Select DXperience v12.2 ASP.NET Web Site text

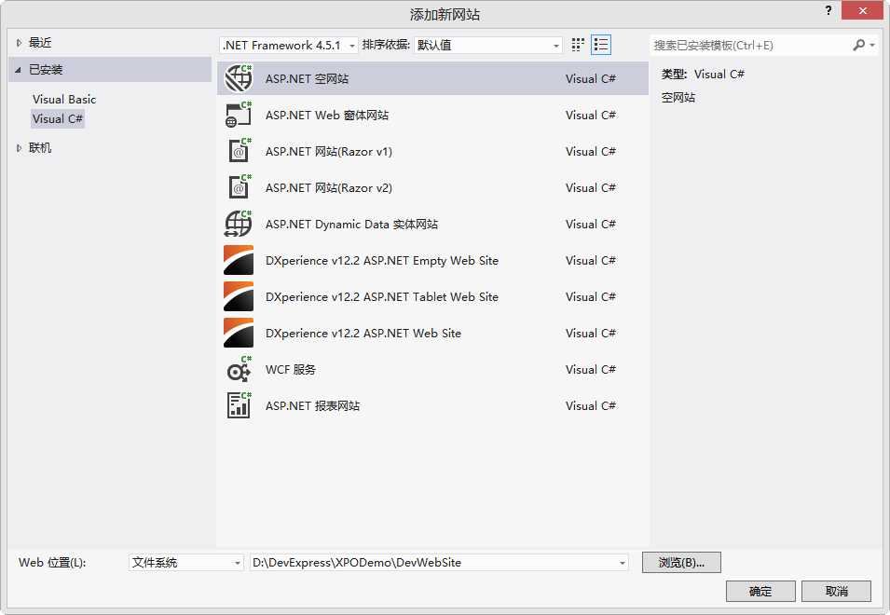click(363, 333)
